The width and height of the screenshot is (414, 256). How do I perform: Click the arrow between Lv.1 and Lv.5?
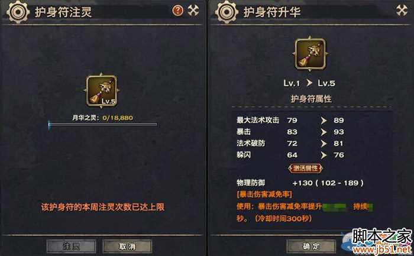(309, 83)
